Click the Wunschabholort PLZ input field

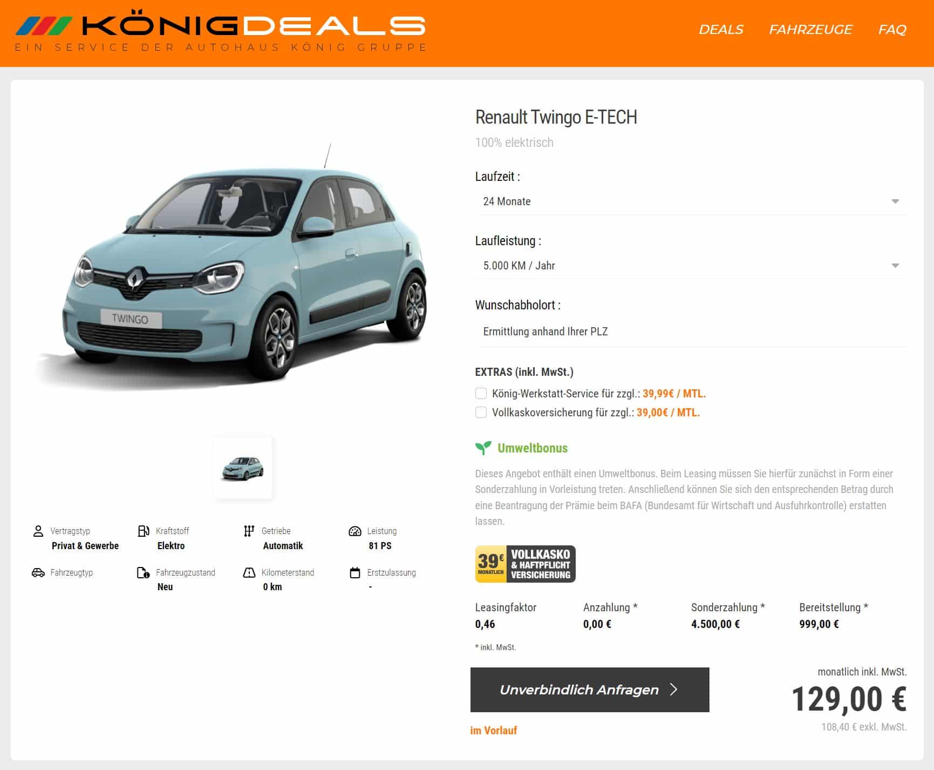[691, 332]
